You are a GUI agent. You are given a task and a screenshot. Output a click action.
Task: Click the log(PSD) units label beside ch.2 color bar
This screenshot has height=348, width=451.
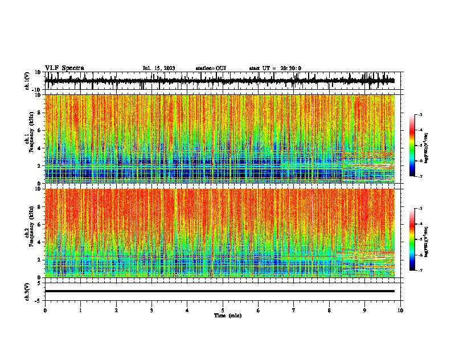pyautogui.click(x=427, y=242)
